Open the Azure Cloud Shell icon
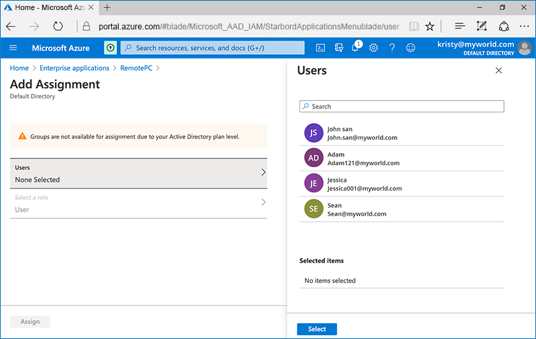Screen dimensions: 536x339 click(321, 48)
